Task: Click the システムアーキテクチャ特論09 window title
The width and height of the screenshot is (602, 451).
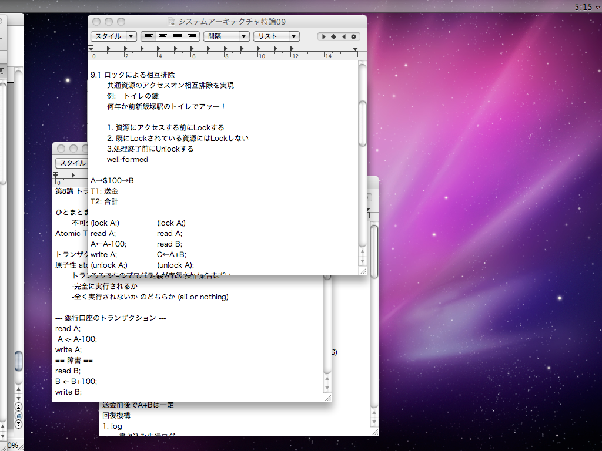Action: [232, 22]
